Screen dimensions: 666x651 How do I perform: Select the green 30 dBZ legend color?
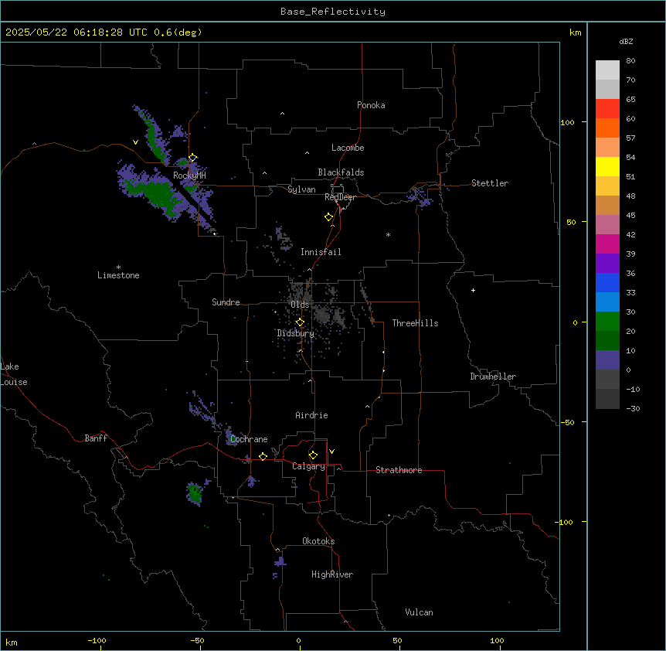point(607,322)
